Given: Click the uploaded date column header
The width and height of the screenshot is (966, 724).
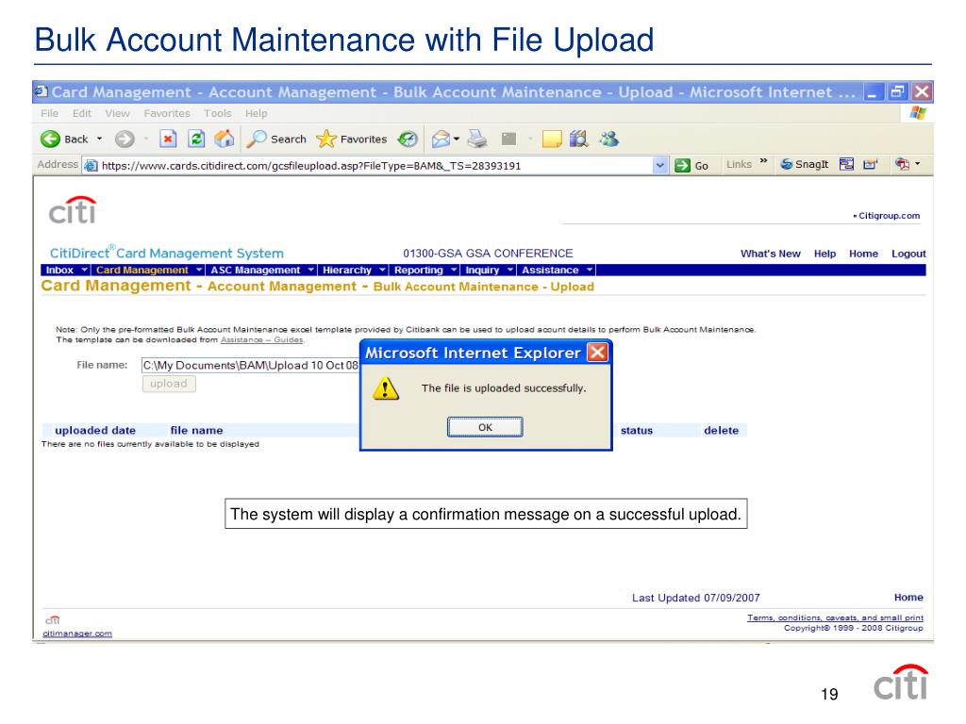Looking at the screenshot, I should (x=95, y=430).
